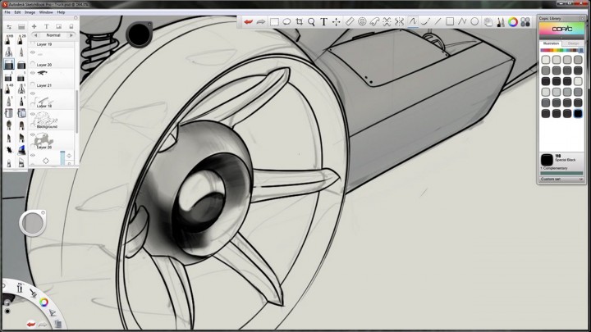Click next blend mode arrow beside Normal
Viewport: 591px width, 332px height.
[x=71, y=35]
